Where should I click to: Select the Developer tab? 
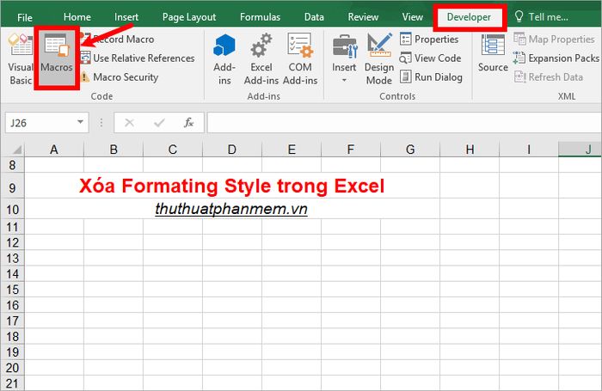469,17
